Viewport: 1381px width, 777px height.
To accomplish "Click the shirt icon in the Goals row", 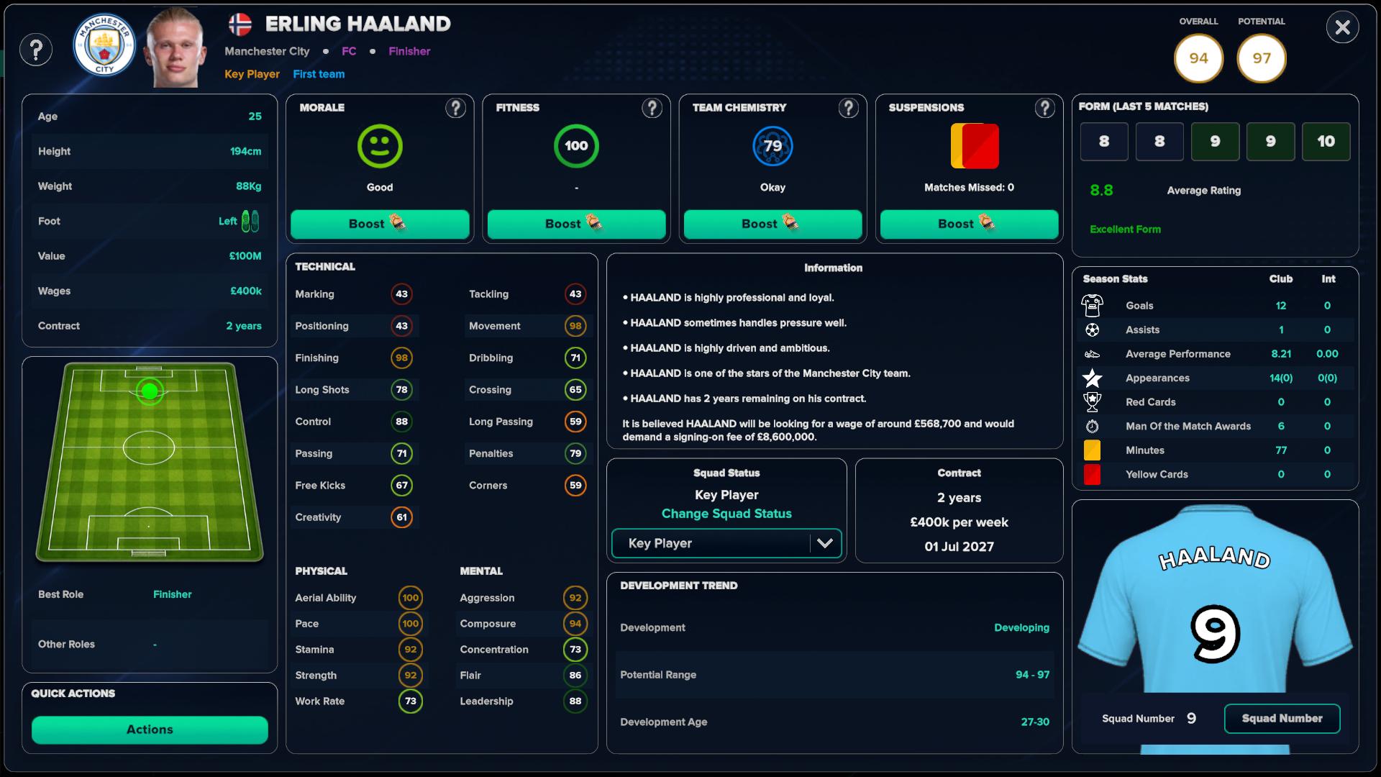I will [1092, 306].
